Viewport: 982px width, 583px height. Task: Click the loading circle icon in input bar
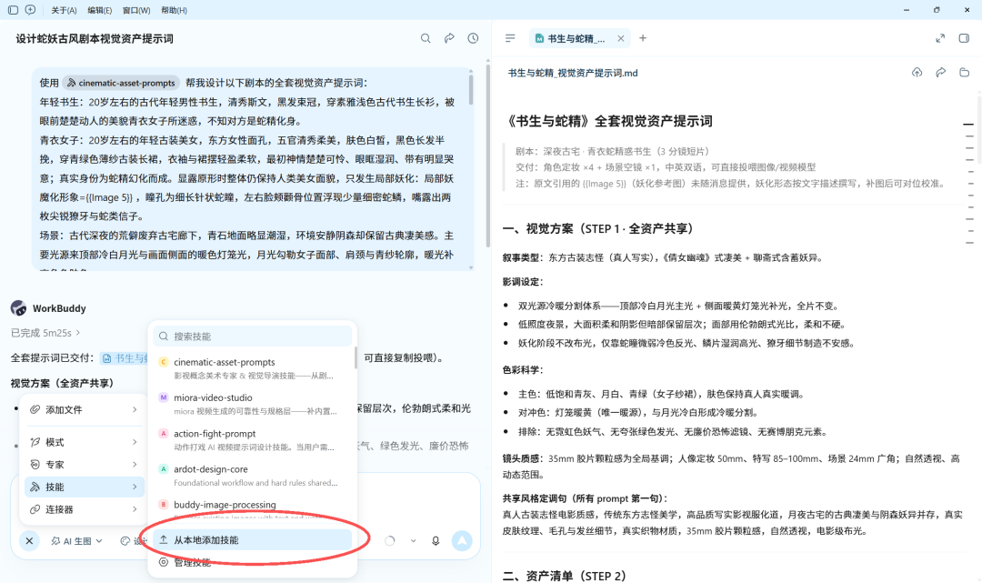click(x=389, y=541)
